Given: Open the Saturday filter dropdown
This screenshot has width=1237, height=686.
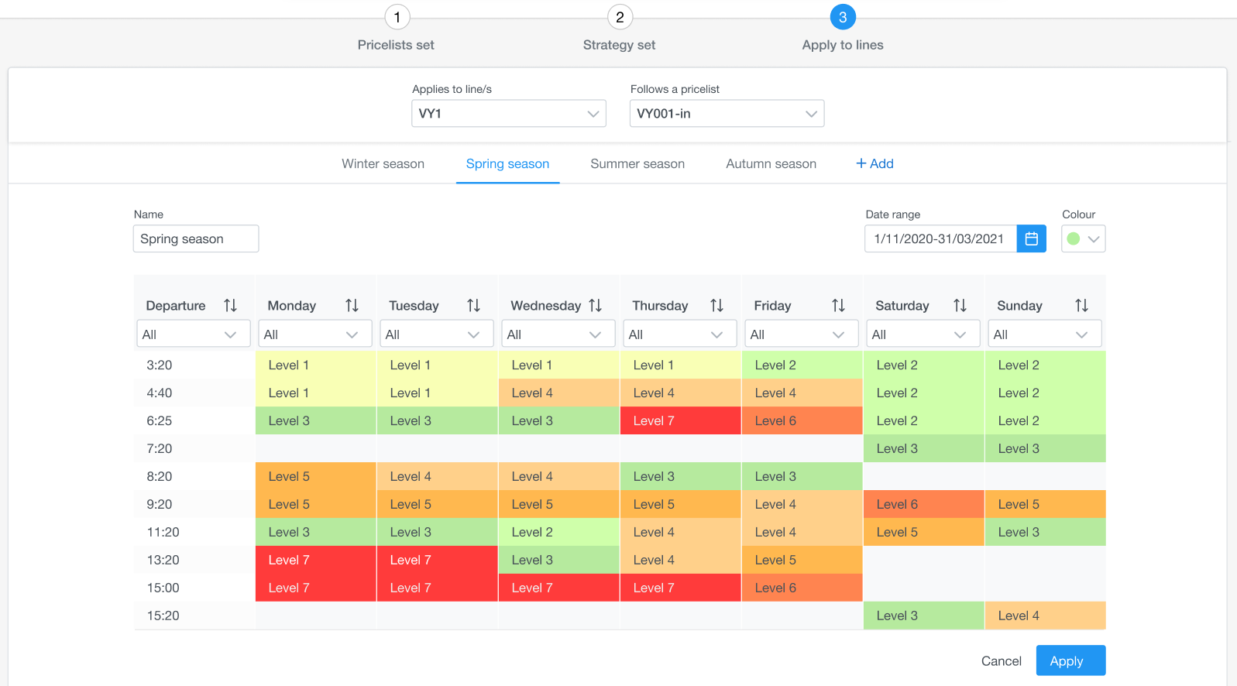Looking at the screenshot, I should pos(923,334).
